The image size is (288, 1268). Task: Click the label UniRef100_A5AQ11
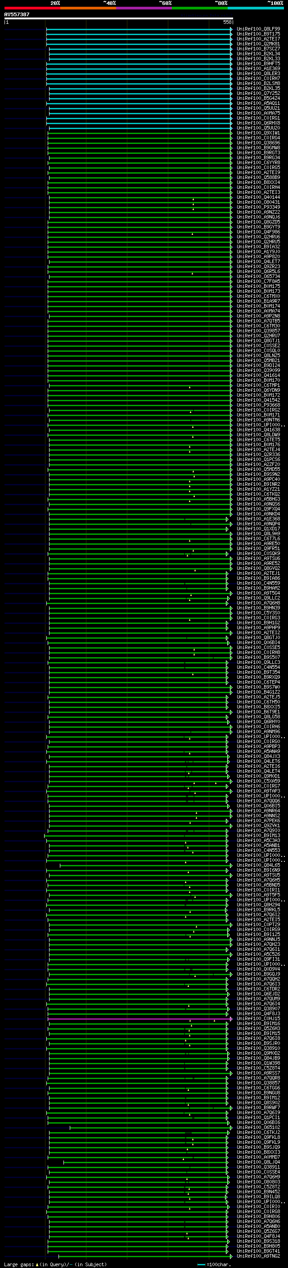(258, 103)
